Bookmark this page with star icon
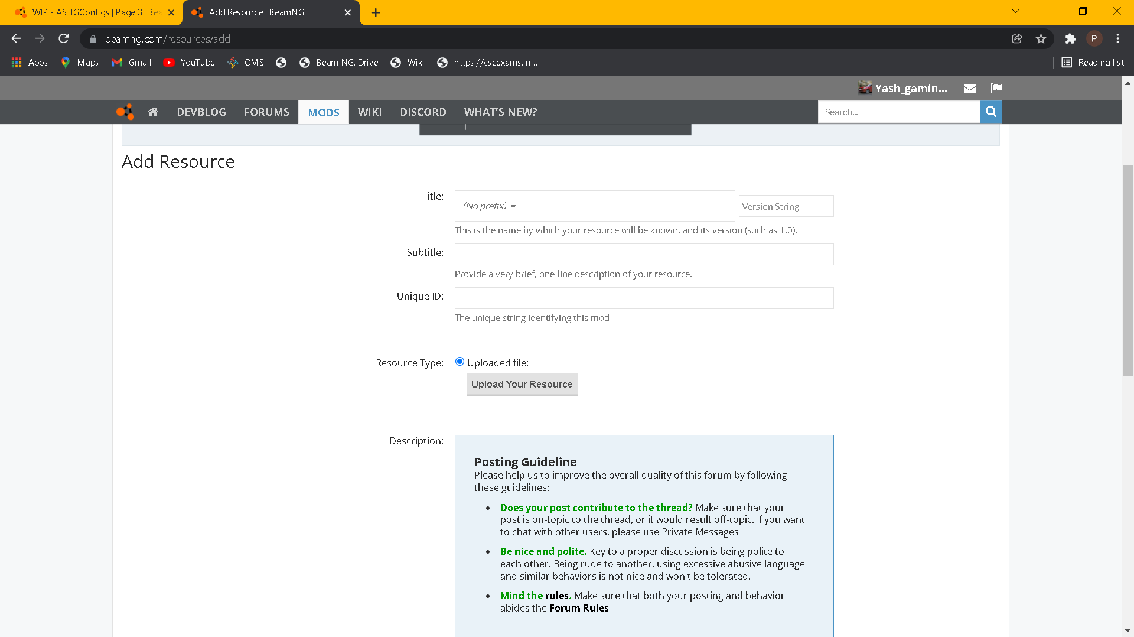 coord(1041,39)
